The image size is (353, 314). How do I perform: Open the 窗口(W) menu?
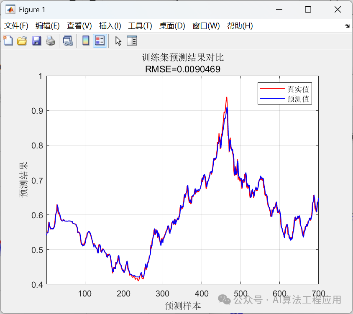[x=206, y=26]
